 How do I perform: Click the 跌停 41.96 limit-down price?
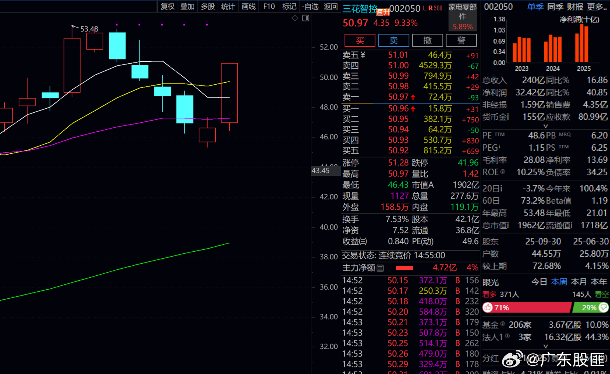[x=468, y=162]
